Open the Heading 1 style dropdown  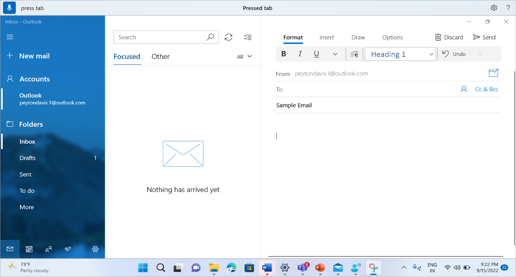click(x=400, y=54)
